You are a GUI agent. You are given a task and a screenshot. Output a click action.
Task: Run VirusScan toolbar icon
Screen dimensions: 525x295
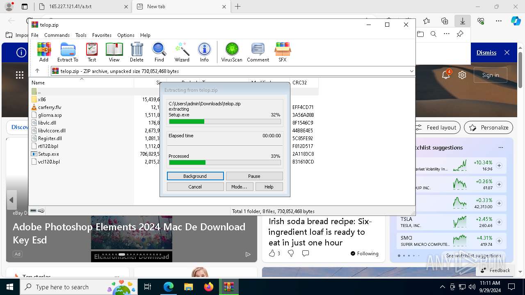232,52
